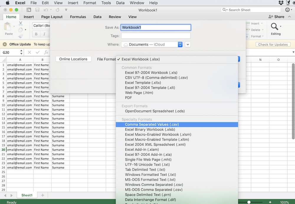The width and height of the screenshot is (295, 204).
Task: Switch to the Review ribbon tab
Action: pyautogui.click(x=115, y=17)
